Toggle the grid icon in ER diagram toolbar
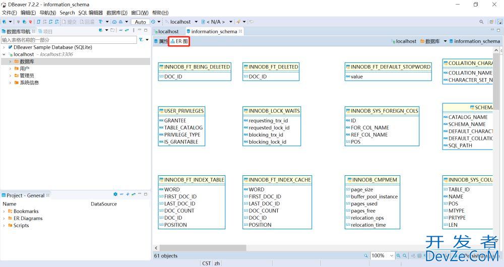Viewport: 504px width, 267px height. (x=419, y=256)
